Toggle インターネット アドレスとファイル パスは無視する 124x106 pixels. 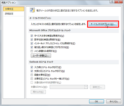pos(32,43)
